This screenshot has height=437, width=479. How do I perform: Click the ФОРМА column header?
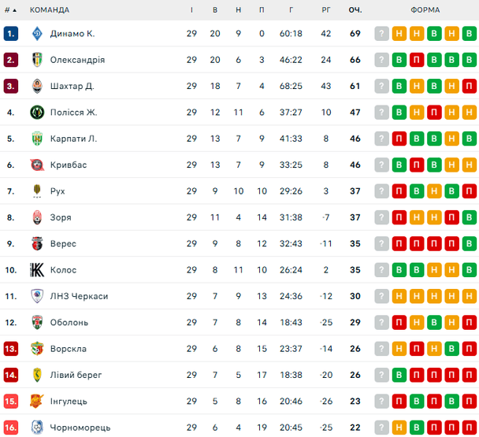[x=425, y=10]
